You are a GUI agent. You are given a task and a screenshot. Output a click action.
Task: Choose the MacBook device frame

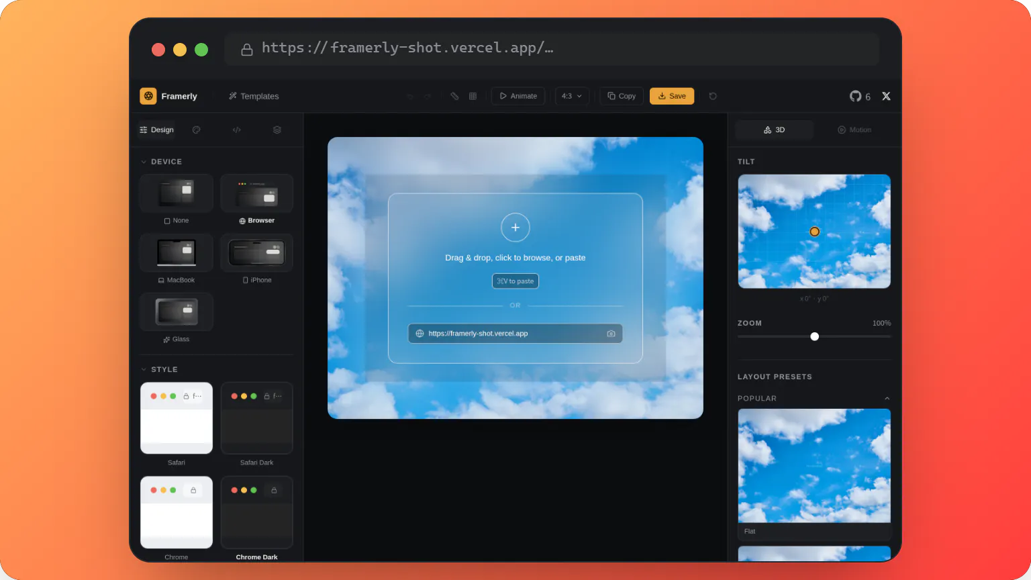pos(177,259)
